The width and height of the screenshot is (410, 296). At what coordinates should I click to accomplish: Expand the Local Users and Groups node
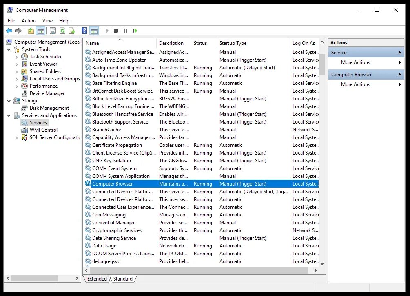click(x=16, y=79)
